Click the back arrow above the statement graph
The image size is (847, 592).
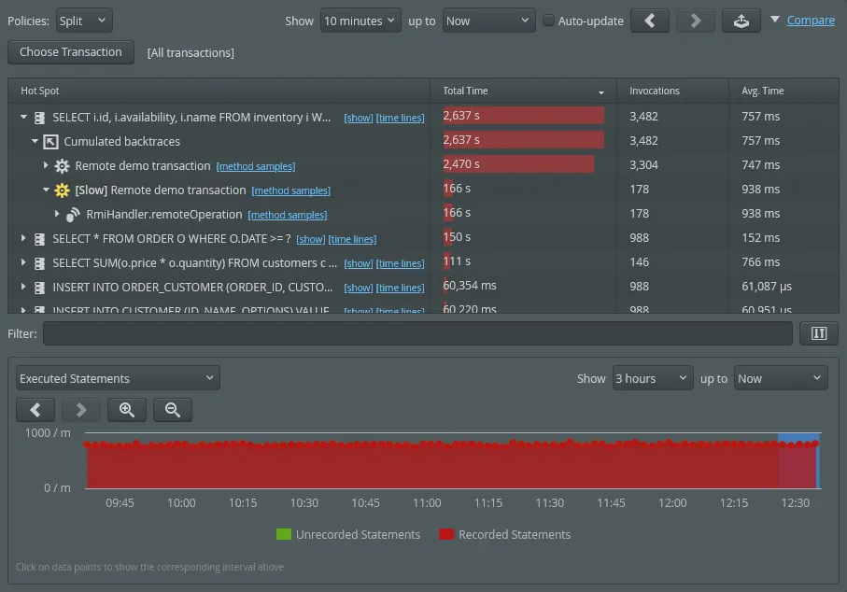35,409
